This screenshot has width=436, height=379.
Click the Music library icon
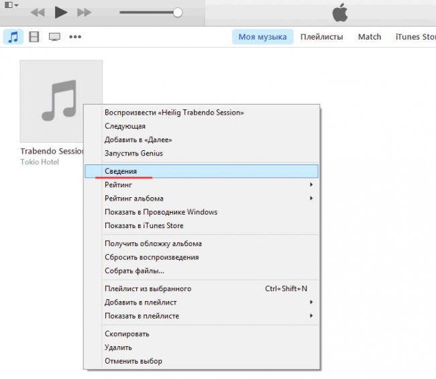tap(13, 37)
